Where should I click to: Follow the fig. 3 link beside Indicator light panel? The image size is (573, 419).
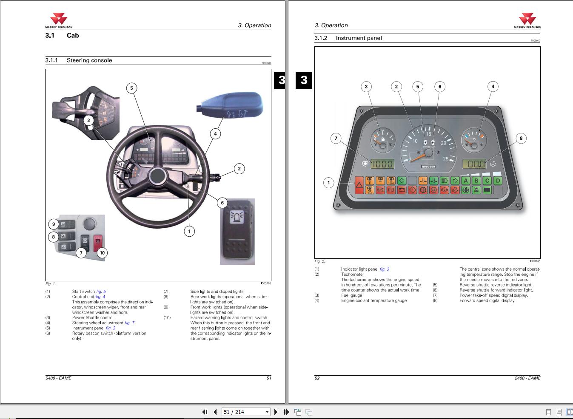coord(385,269)
